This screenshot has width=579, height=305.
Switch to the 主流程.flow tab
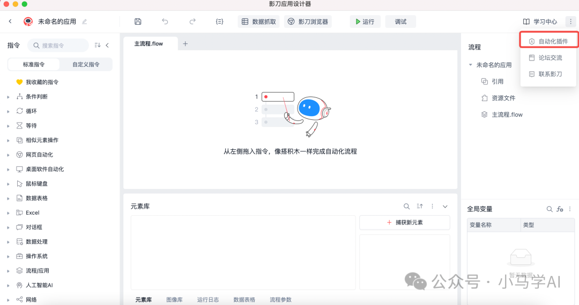(x=150, y=43)
